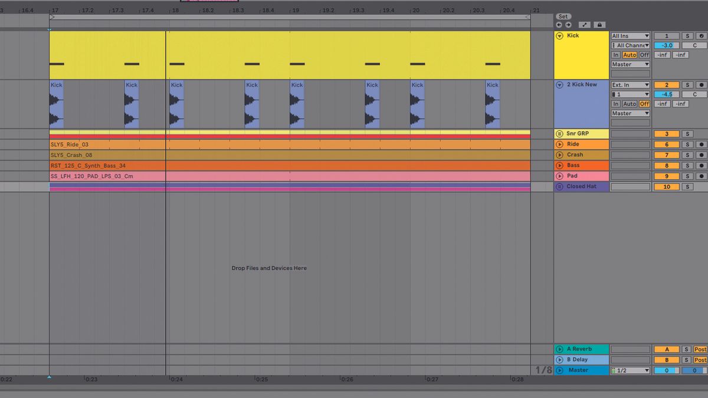Adjust the -3.0 volume field on Kick

pos(667,45)
